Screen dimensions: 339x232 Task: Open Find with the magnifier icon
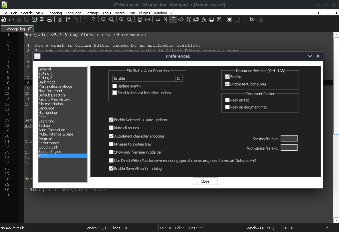(x=103, y=19)
